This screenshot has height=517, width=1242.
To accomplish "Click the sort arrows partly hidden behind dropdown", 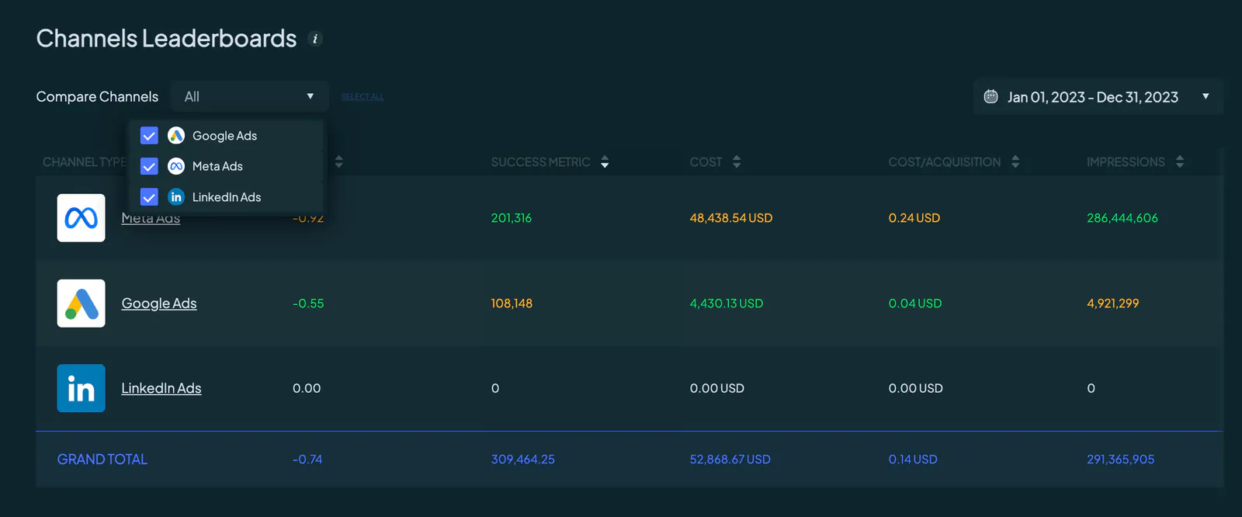I will coord(338,162).
